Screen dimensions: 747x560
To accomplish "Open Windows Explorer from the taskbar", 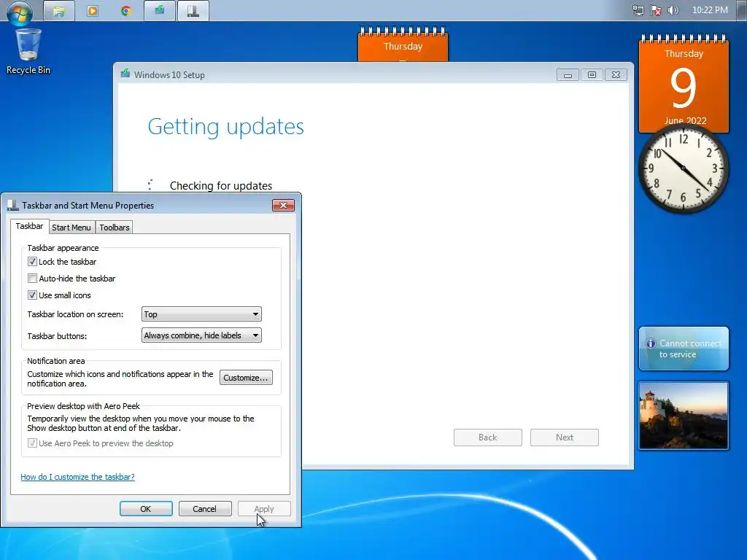I will pos(59,11).
